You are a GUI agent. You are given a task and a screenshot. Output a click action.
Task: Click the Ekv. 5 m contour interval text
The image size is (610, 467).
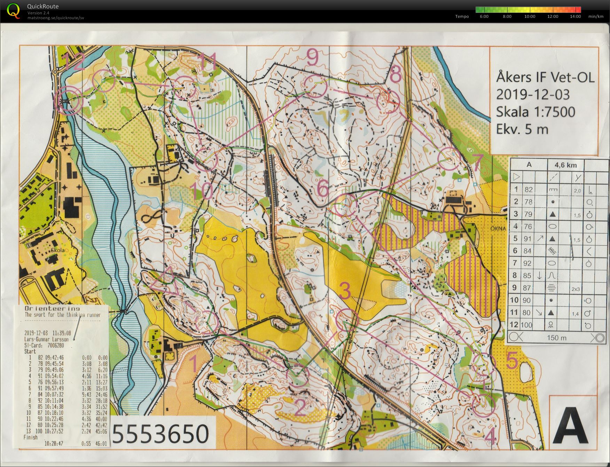pyautogui.click(x=522, y=129)
